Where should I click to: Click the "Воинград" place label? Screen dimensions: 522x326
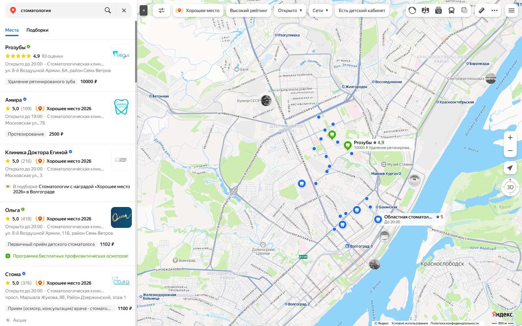pyautogui.click(x=187, y=260)
